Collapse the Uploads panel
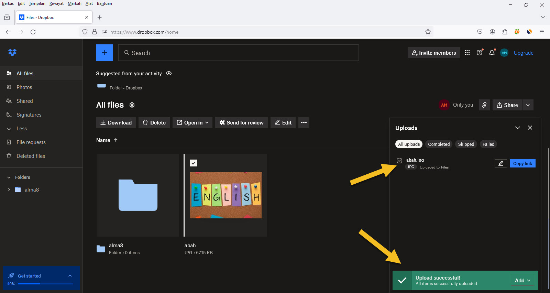 point(517,128)
